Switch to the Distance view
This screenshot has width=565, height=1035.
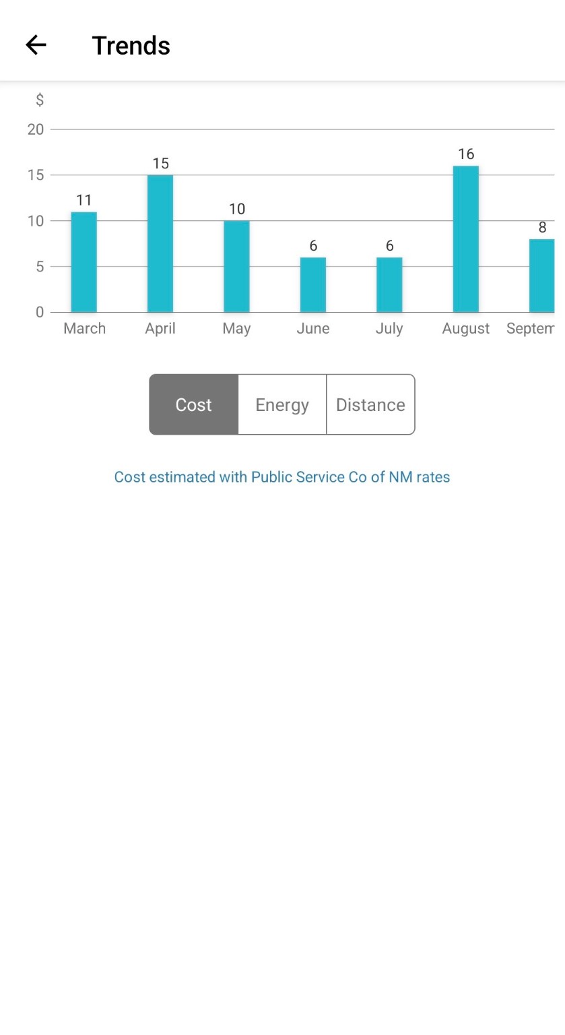370,404
